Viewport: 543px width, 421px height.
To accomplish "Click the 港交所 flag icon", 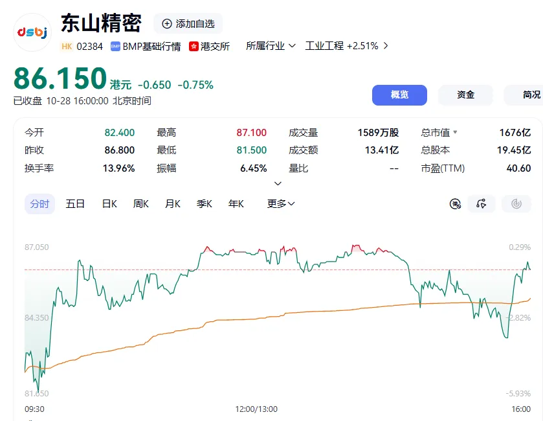I will coord(194,46).
